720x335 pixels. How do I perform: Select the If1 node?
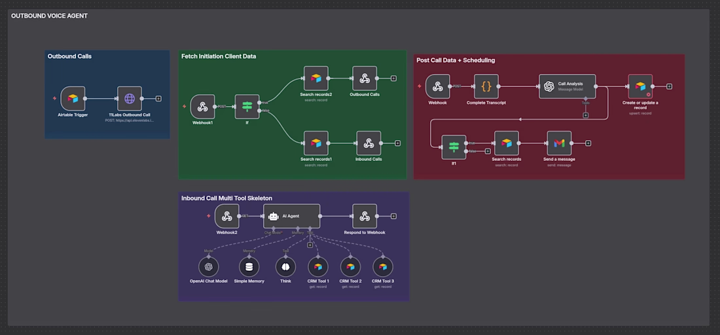pos(454,147)
